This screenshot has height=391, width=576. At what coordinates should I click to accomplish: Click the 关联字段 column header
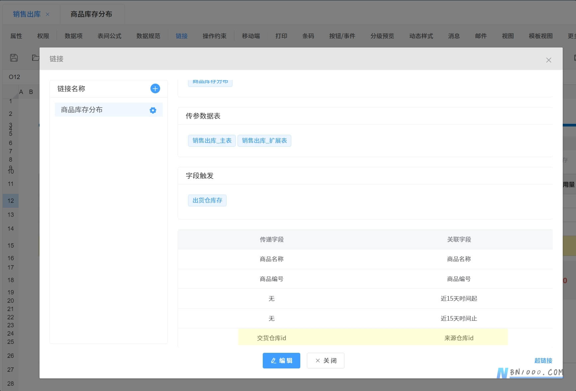click(x=459, y=239)
